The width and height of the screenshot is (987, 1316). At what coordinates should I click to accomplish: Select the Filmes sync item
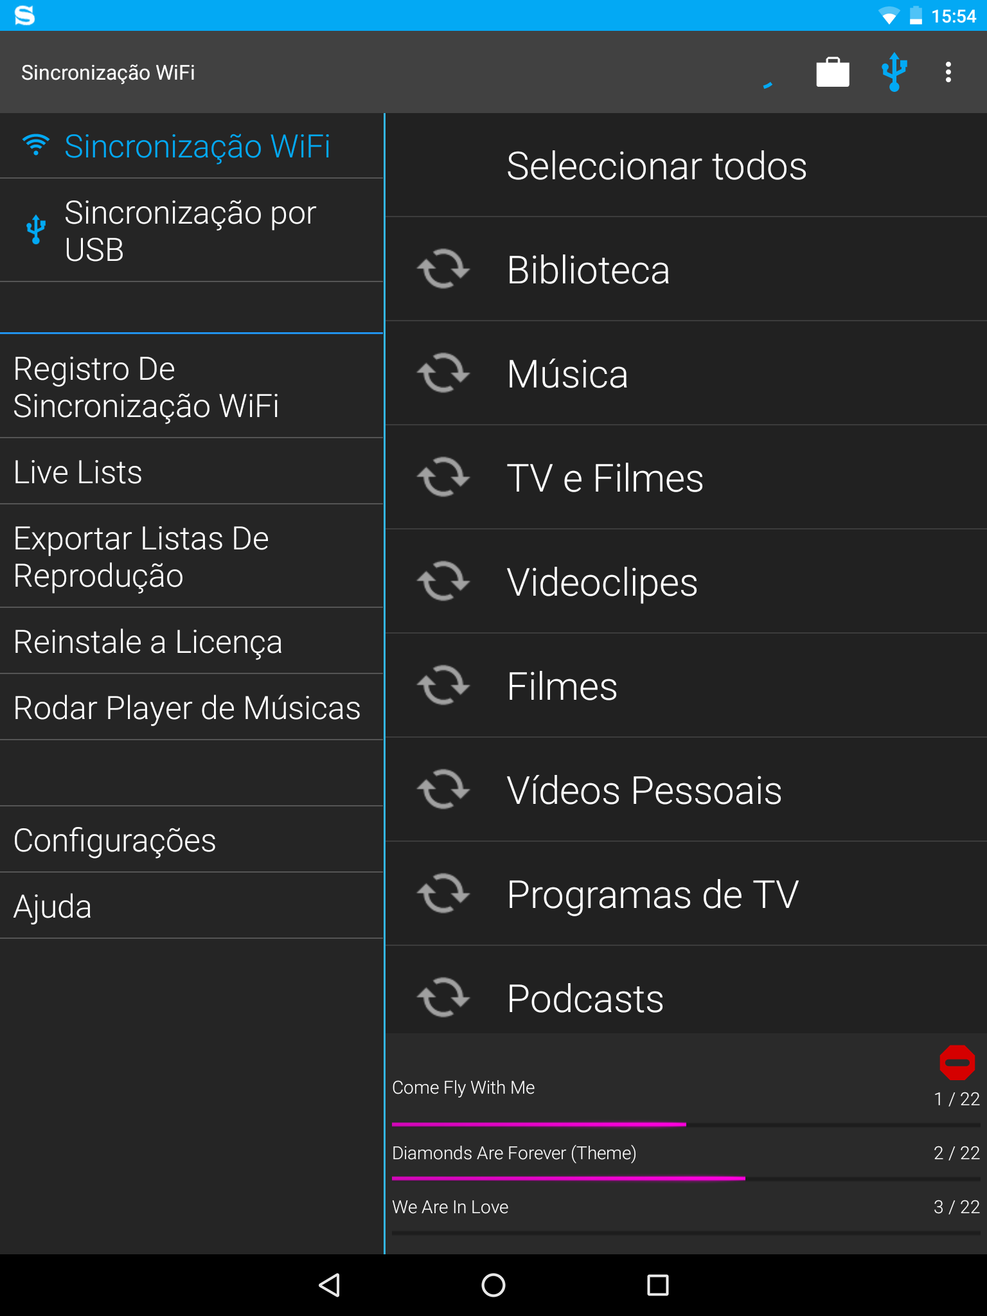[x=686, y=686]
